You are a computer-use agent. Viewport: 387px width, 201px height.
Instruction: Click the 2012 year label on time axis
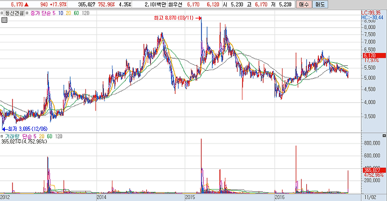(5, 197)
